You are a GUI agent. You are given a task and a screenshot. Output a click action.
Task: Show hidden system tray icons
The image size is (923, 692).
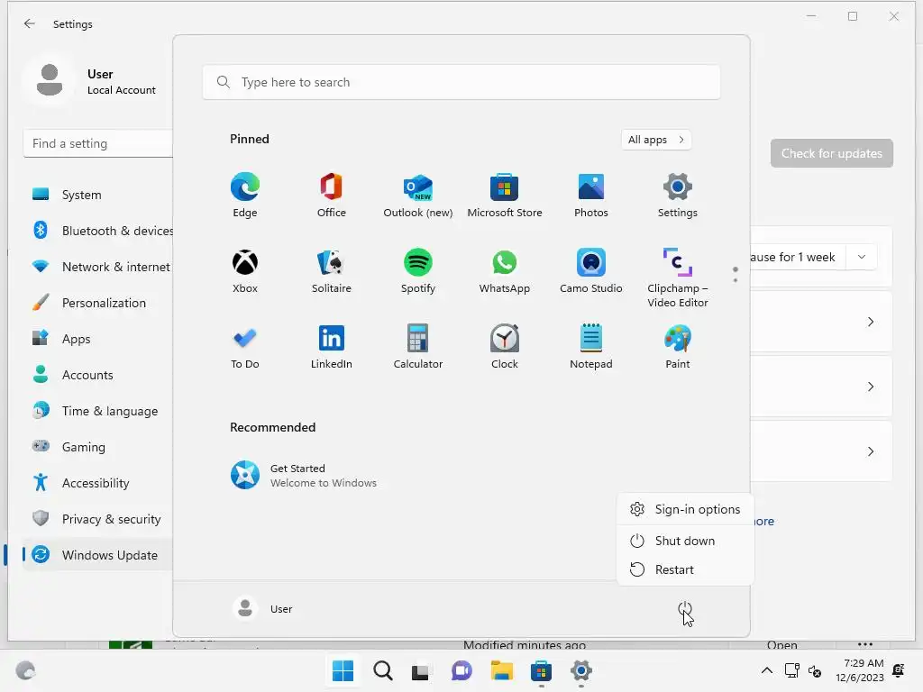click(x=766, y=670)
